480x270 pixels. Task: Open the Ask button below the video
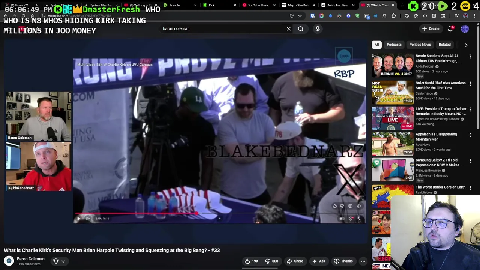tap(318, 261)
